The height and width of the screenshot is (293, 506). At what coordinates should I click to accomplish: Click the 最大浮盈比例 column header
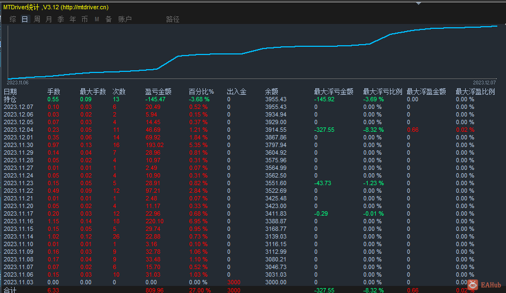pos(475,91)
